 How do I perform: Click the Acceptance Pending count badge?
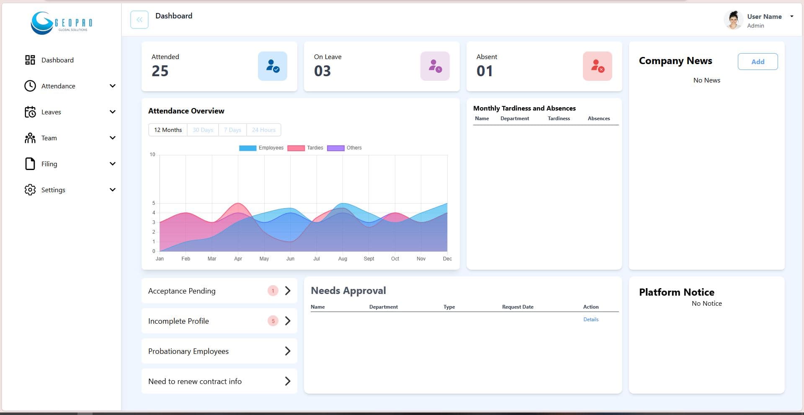click(x=273, y=291)
